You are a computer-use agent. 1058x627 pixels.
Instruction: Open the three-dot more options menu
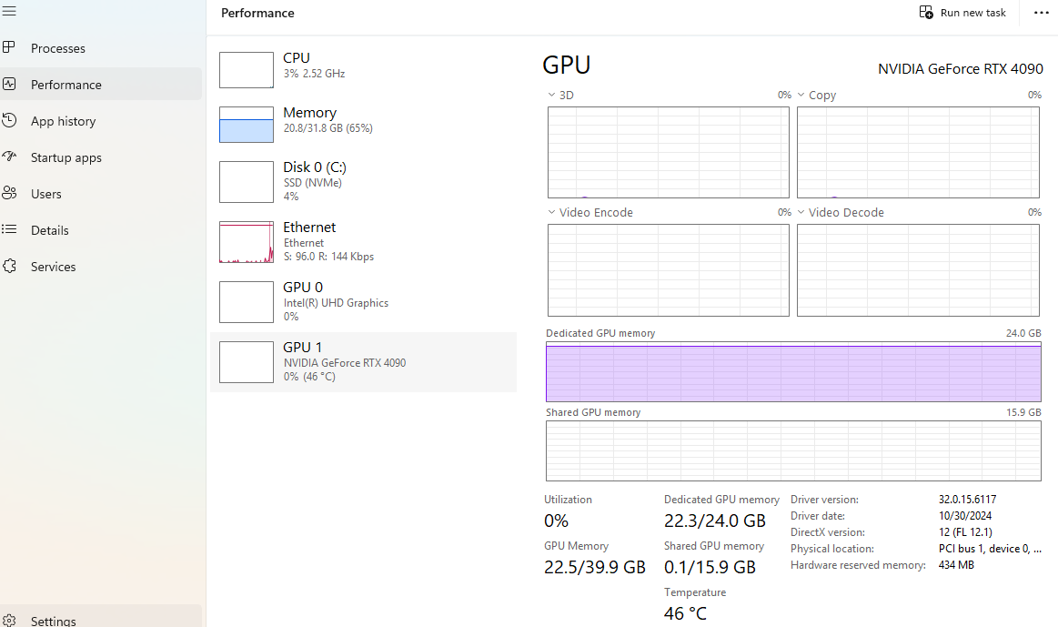point(1041,13)
